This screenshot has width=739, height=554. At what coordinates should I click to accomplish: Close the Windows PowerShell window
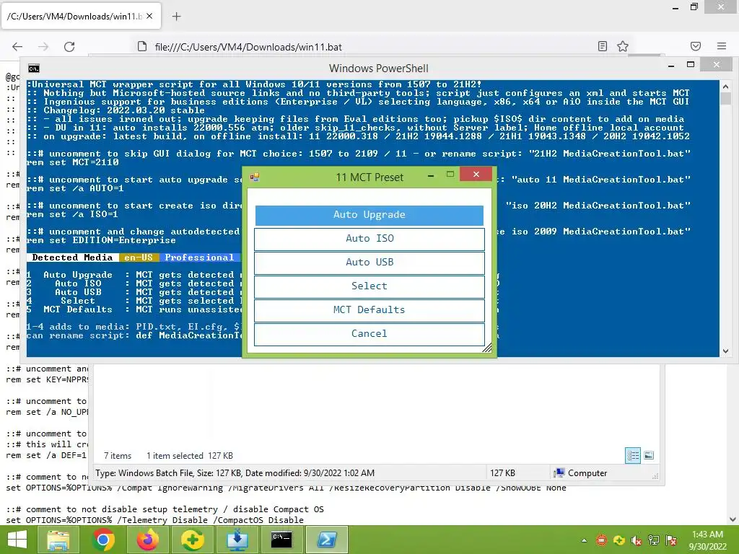pos(717,64)
